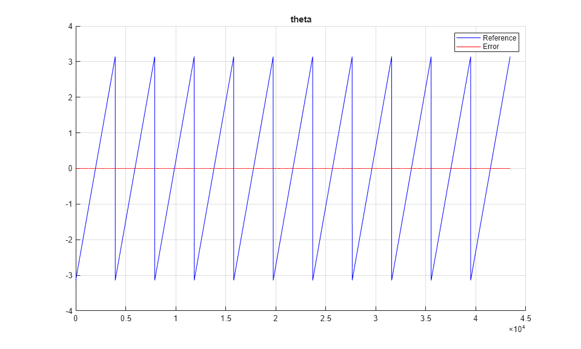The image size is (581, 349).
Task: Click the x-axis exponent label ×10^4
Action: click(x=517, y=329)
